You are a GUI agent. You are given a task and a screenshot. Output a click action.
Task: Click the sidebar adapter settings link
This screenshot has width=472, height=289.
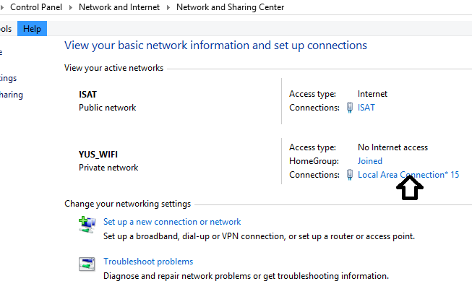[8, 78]
